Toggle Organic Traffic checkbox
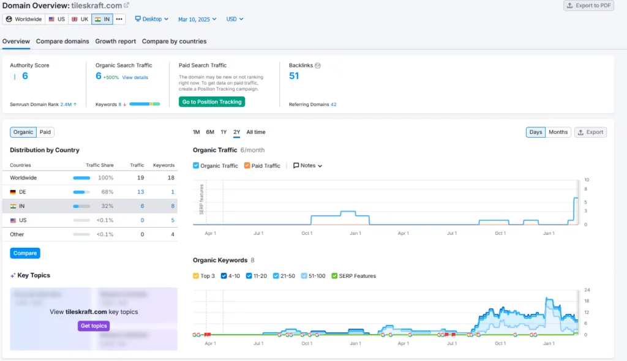627x361 pixels. pyautogui.click(x=196, y=165)
